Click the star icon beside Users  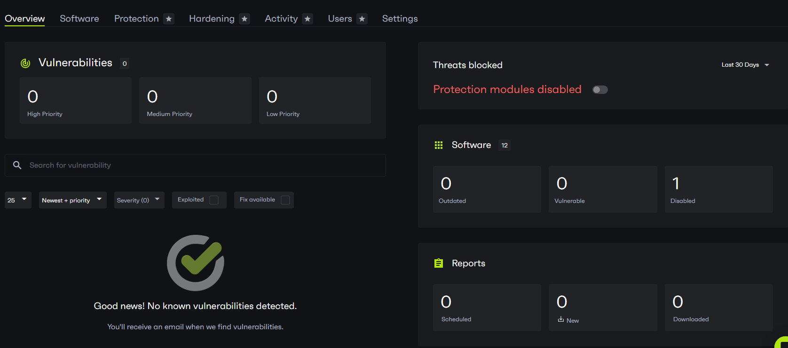point(362,19)
